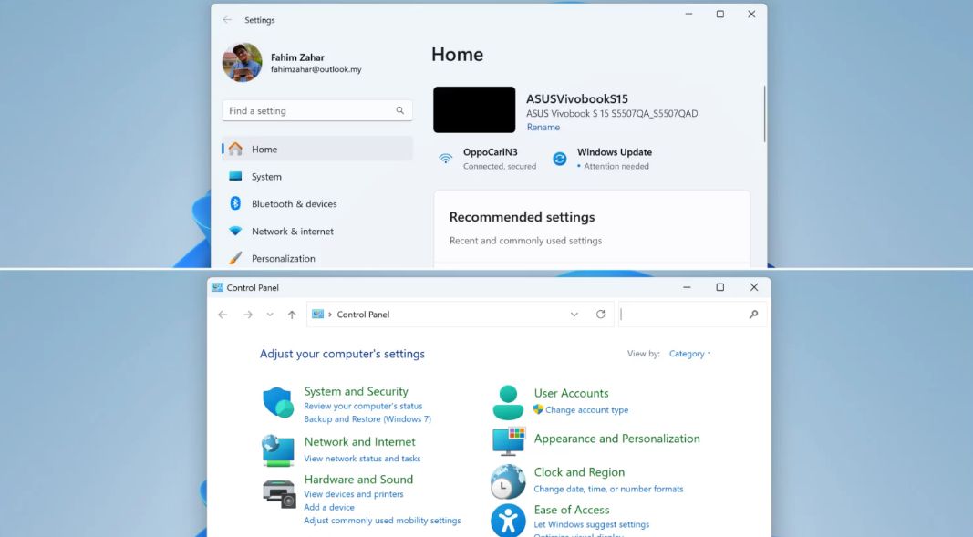Open User Accounts category
The height and width of the screenshot is (537, 973).
572,392
